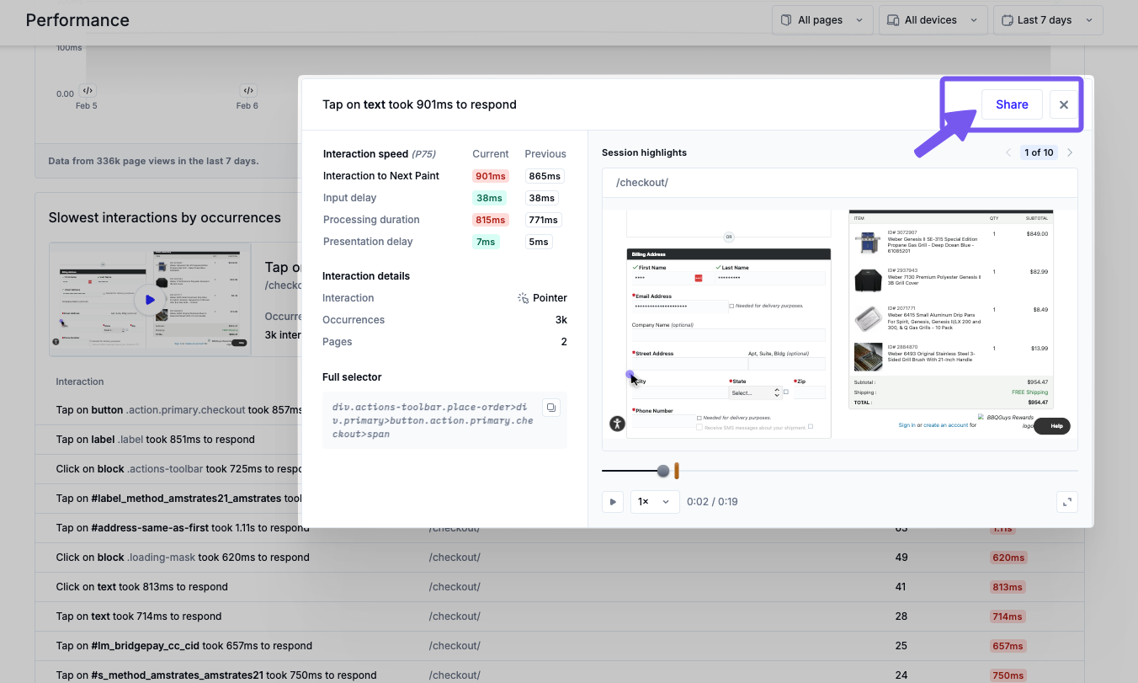Click the 714ms badge in the table
Viewport: 1138px width, 683px height.
(1008, 616)
